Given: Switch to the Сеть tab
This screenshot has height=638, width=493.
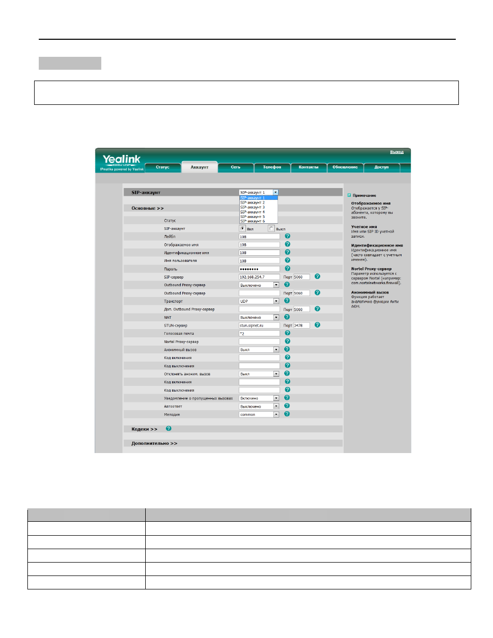Looking at the screenshot, I should (x=236, y=167).
